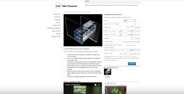This screenshot has width=184, height=94.
Task: Click the Quantity sheets field
Action: (x=134, y=38)
